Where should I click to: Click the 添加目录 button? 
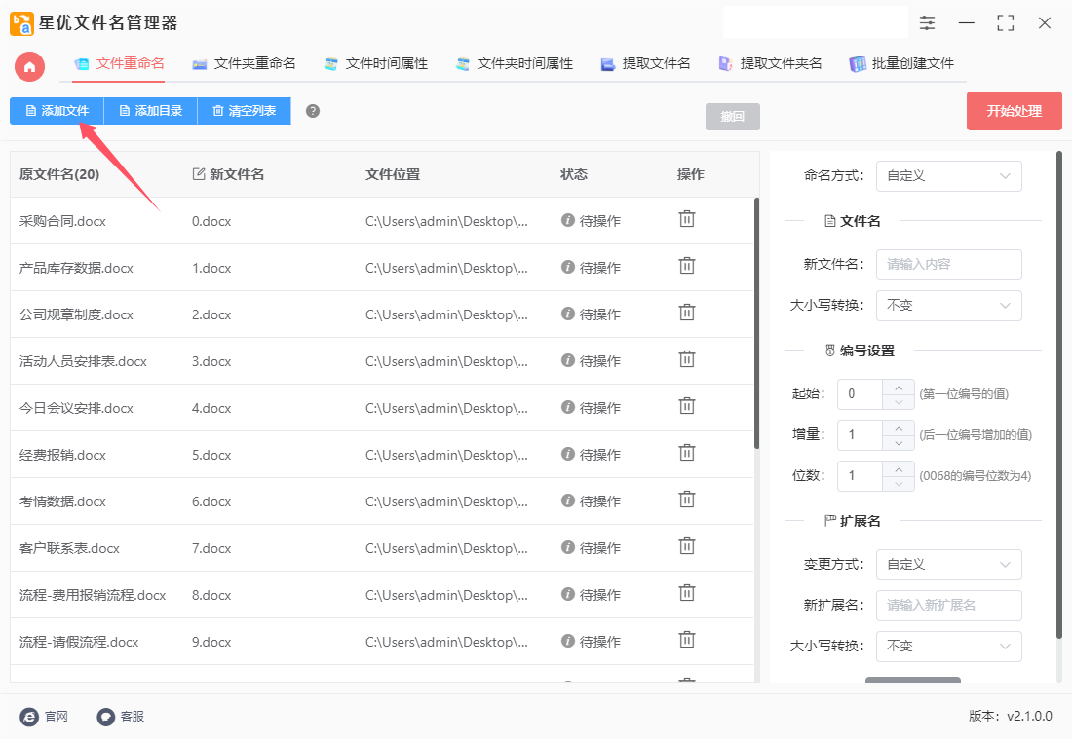[x=150, y=111]
